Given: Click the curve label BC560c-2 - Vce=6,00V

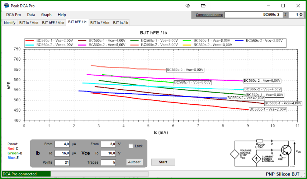Looking at the screenshot, I should coord(262,81).
